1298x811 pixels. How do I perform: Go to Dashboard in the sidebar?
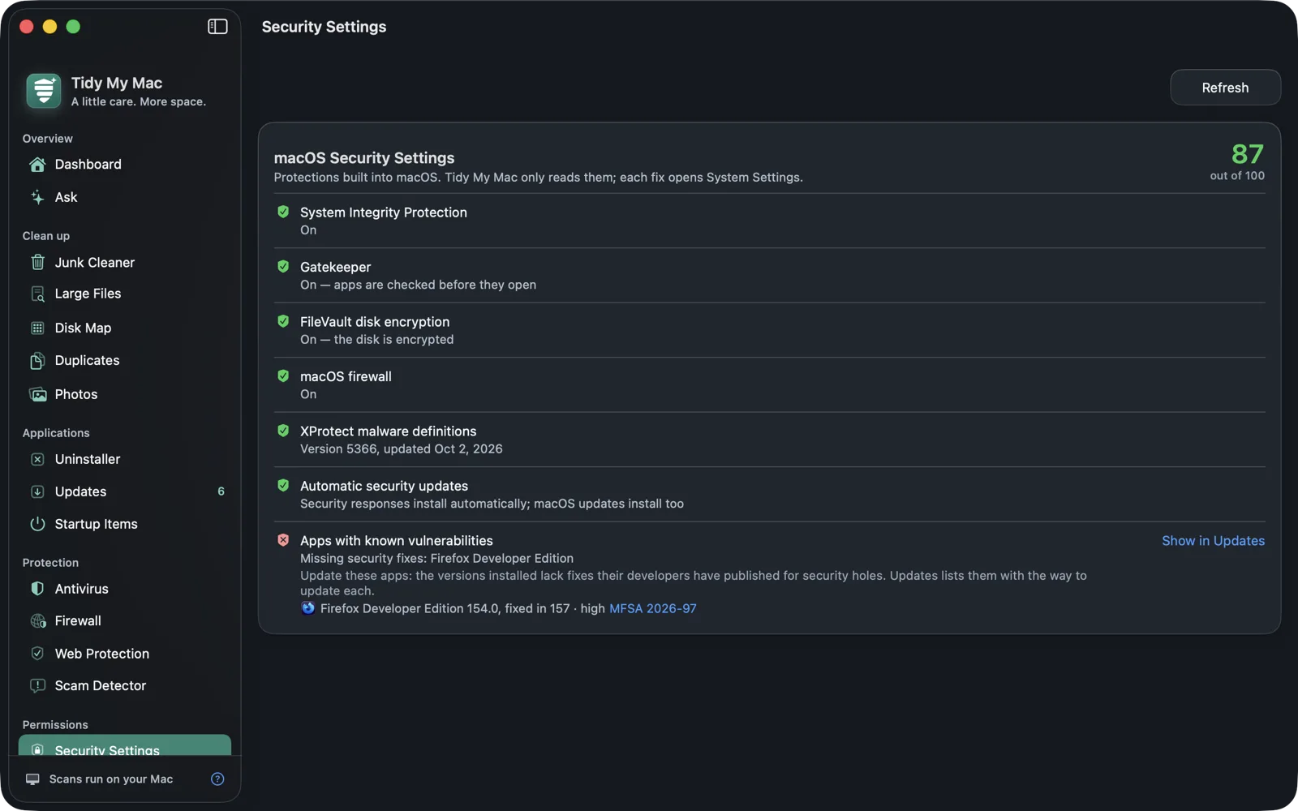125,165
